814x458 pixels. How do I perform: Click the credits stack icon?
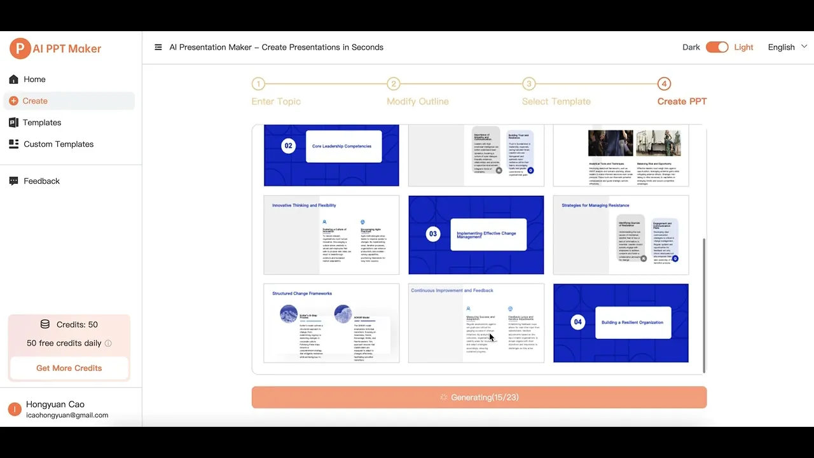45,324
